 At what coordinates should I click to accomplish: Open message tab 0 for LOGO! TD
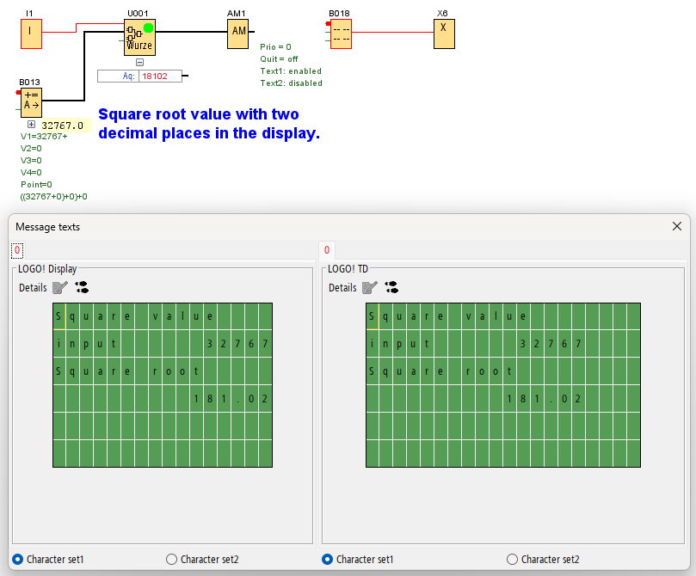327,250
